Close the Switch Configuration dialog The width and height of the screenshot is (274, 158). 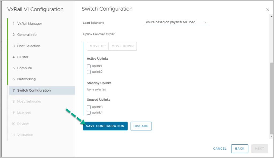(x=267, y=10)
